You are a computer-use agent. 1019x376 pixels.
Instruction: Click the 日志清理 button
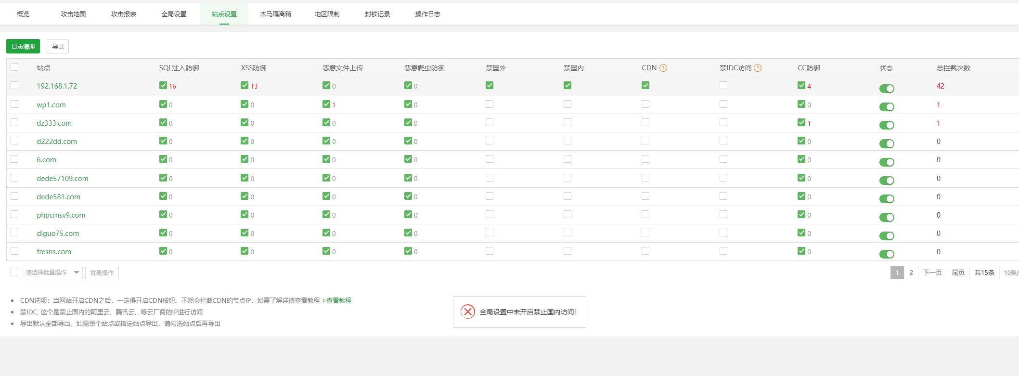(x=23, y=47)
